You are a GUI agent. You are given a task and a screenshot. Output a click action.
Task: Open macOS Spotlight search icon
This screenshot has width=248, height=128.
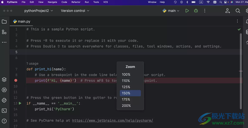click(221, 2)
